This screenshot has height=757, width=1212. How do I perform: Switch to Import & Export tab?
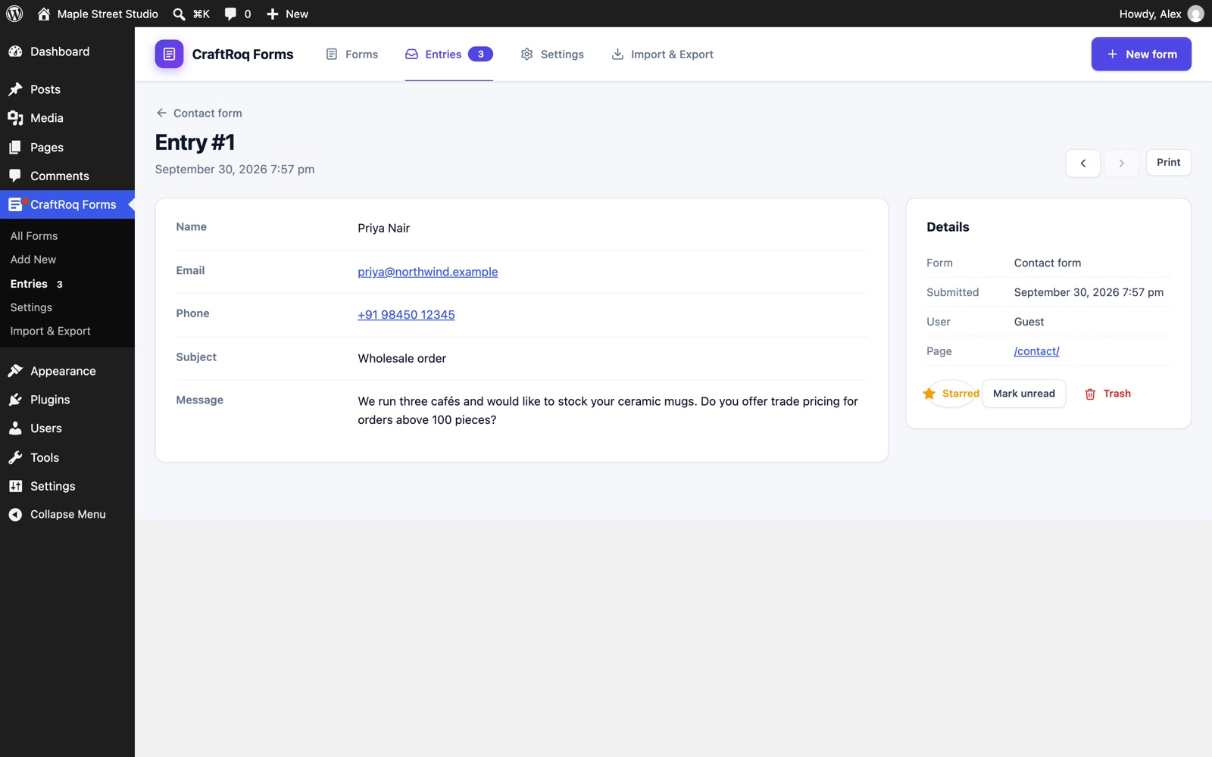[x=662, y=55]
